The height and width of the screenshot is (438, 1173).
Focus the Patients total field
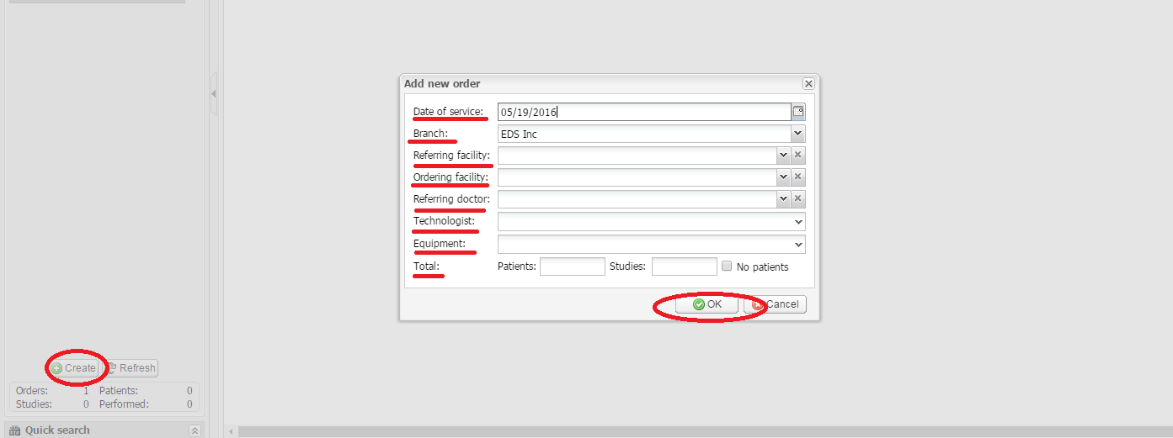click(x=573, y=266)
